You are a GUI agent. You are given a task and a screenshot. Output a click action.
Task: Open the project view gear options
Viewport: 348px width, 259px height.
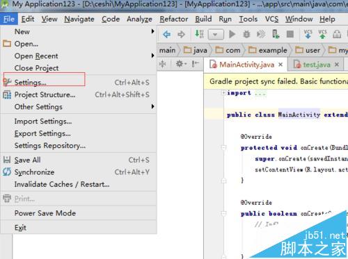pos(181,63)
